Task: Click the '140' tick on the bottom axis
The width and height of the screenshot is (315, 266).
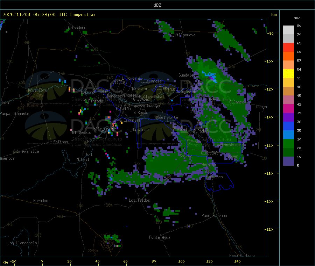Action: tap(237, 261)
